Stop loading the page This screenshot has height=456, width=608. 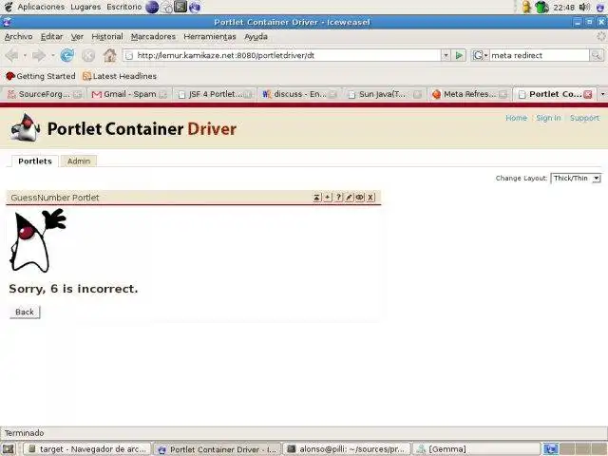click(x=88, y=55)
